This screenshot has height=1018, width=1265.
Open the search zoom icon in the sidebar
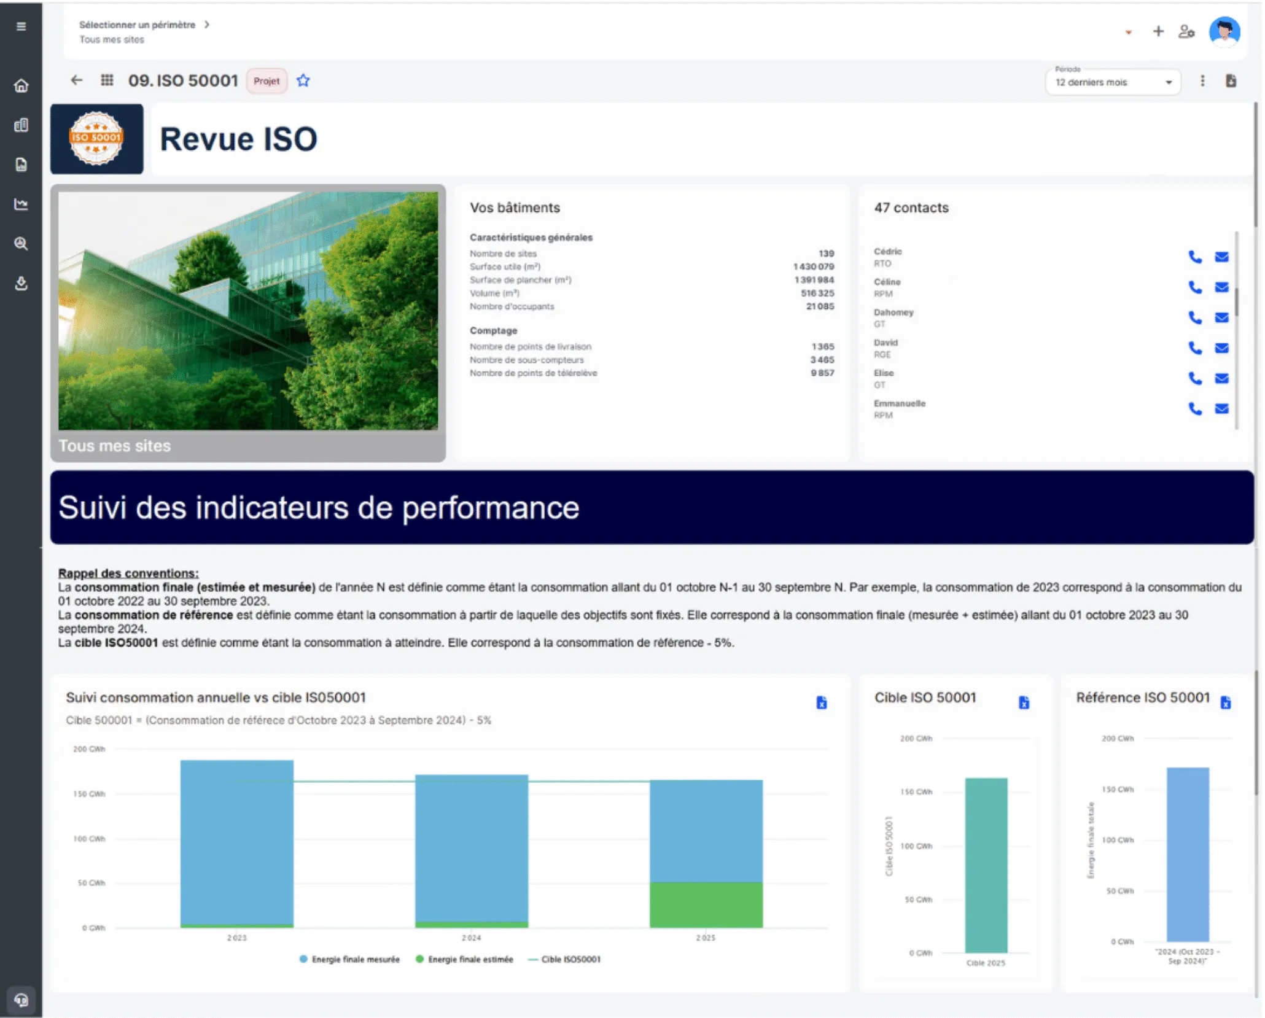21,244
